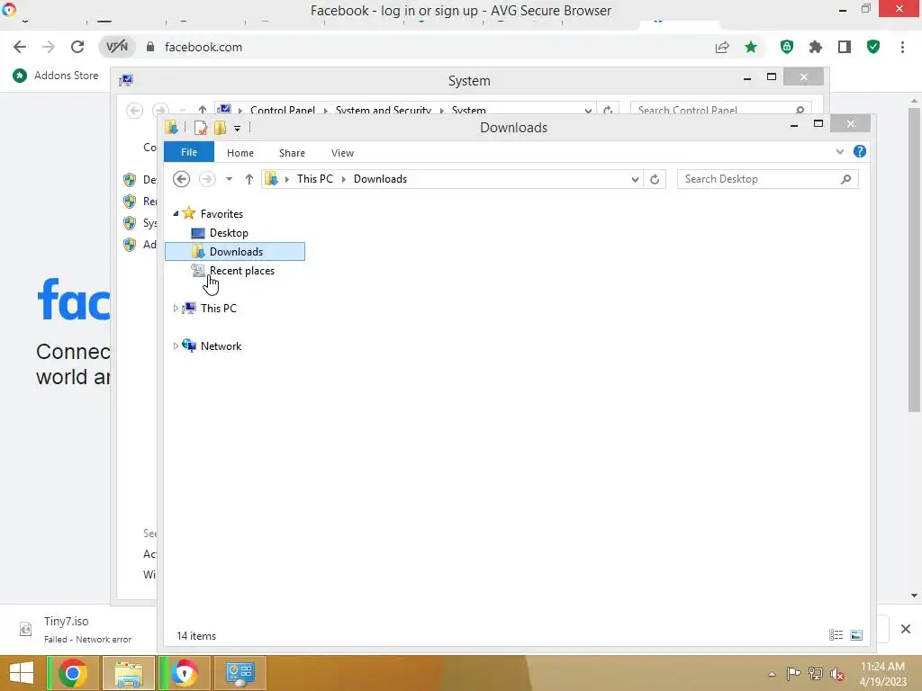Select Recent places under Favorites

tap(241, 271)
